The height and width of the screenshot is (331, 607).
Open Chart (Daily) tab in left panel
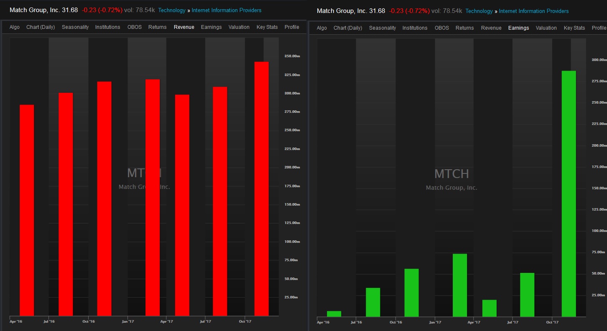pos(41,27)
